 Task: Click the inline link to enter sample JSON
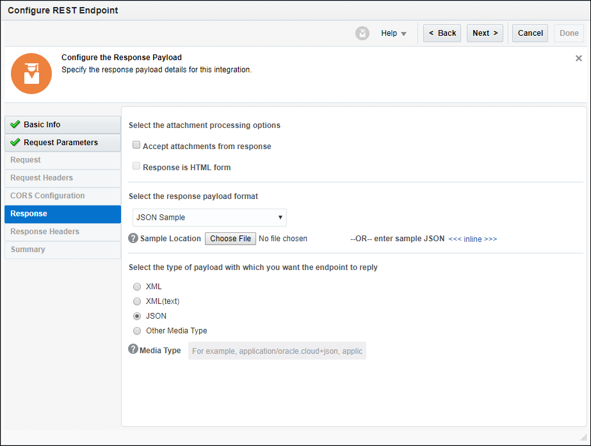pyautogui.click(x=473, y=238)
